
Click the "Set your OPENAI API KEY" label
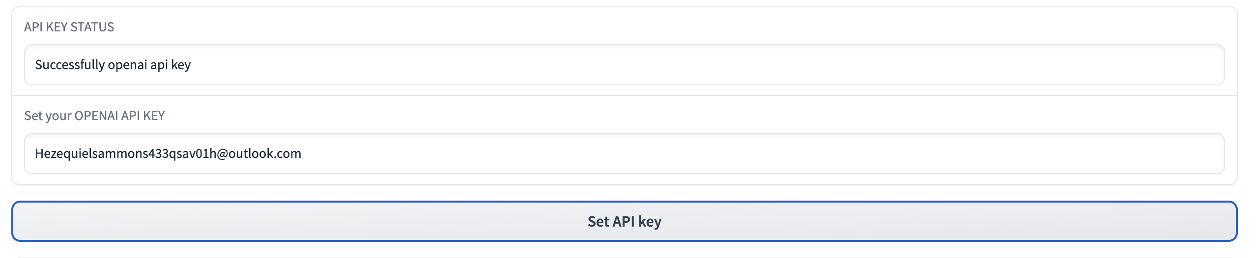point(94,116)
